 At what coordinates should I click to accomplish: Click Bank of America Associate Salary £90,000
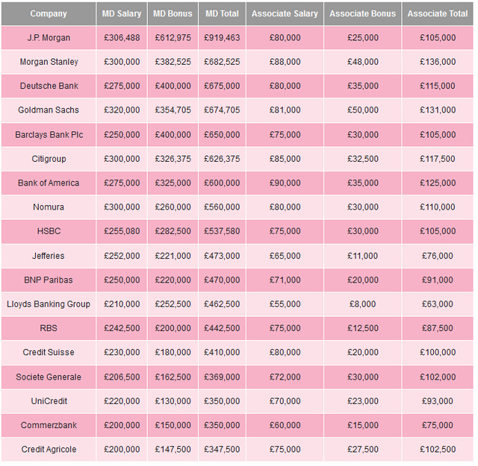(x=285, y=183)
